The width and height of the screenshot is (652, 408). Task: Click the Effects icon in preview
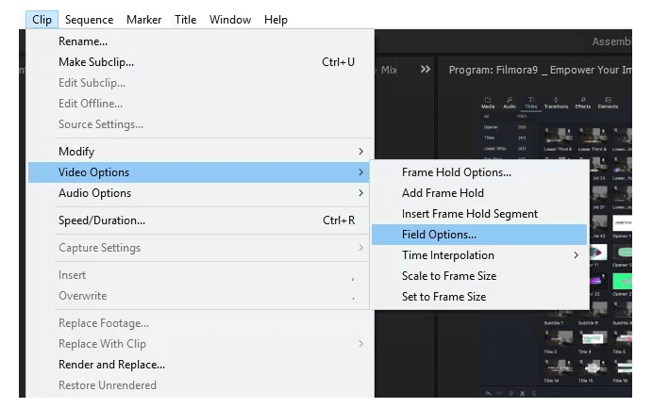(x=583, y=102)
